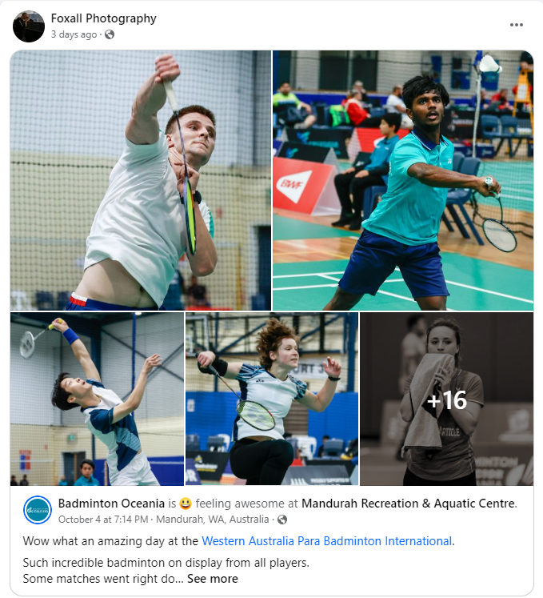Open the Foxall Photography page name
Viewport: 543px width, 598px height.
pos(104,18)
